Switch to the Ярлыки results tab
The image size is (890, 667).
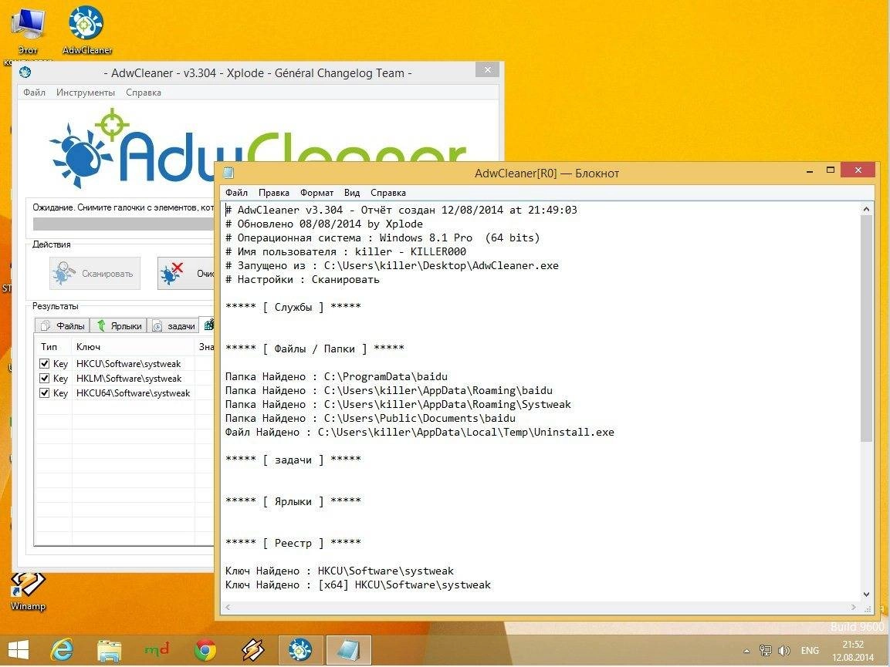coord(119,325)
